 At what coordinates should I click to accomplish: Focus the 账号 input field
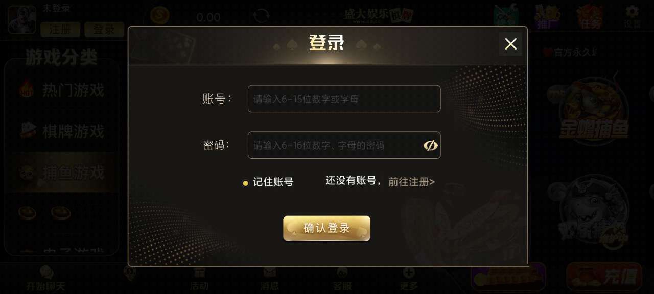pyautogui.click(x=344, y=99)
